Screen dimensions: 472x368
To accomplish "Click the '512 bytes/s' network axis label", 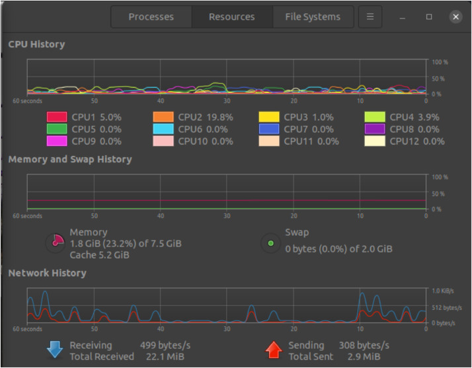I will [x=447, y=307].
